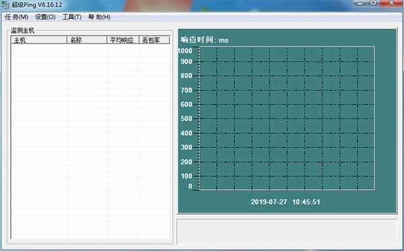The image size is (404, 251).
Task: Click the empty log panel below the chart
Action: (287, 231)
